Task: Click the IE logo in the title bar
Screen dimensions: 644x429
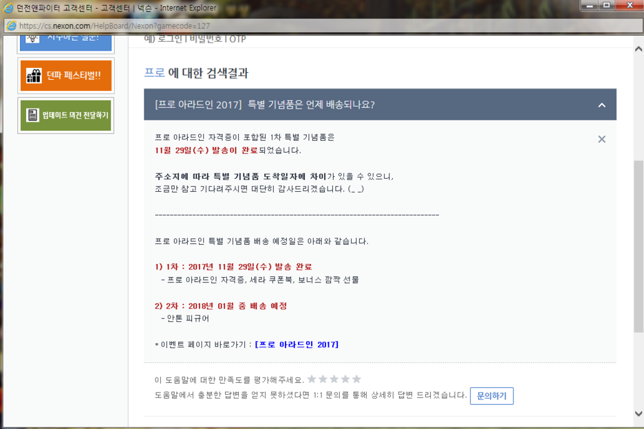Action: point(8,8)
